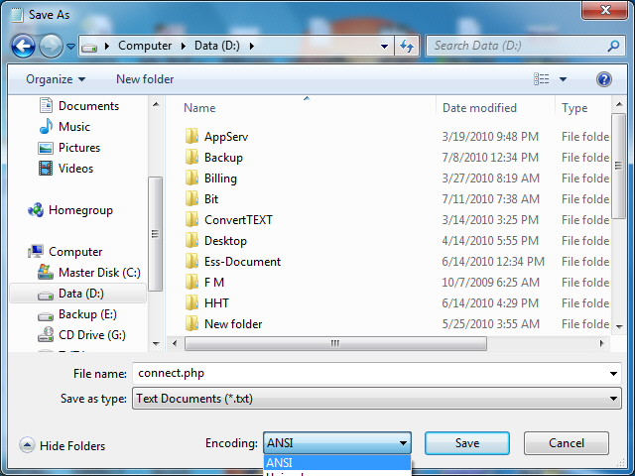Viewport: 635px width, 476px height.
Task: Select Pictures in the navigation pane
Action: coord(69,148)
